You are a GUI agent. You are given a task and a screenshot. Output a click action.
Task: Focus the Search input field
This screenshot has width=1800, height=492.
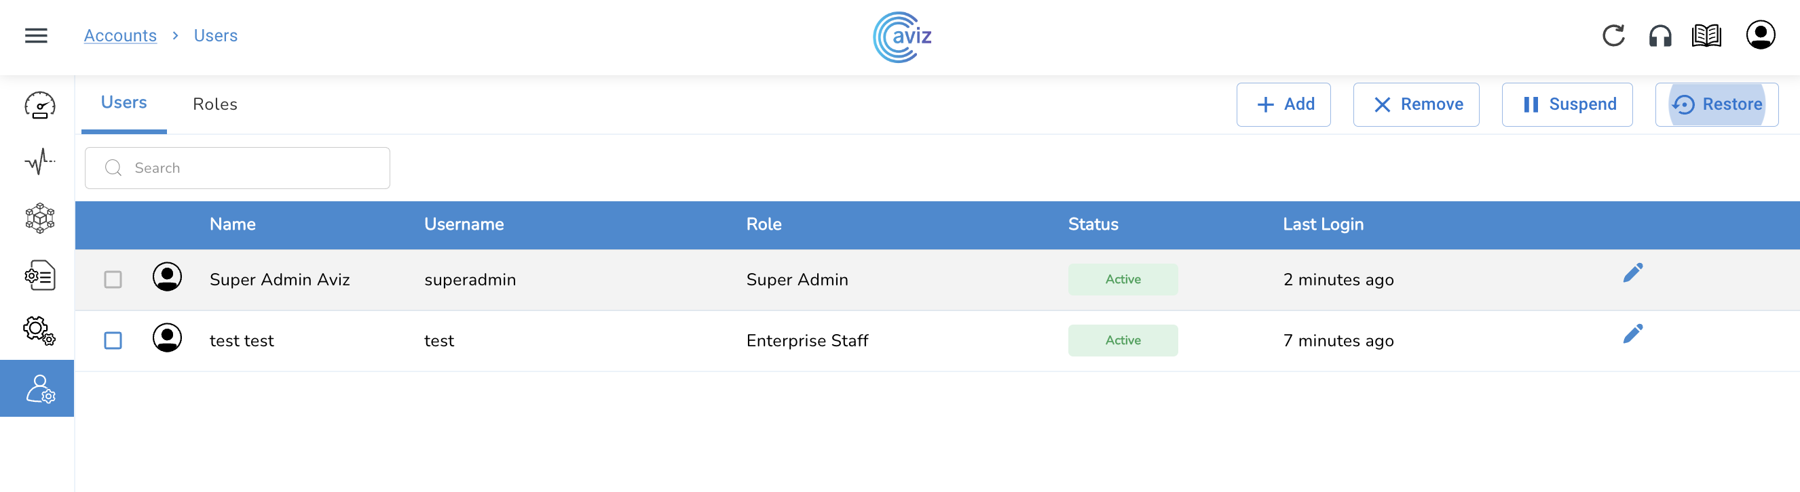tap(252, 168)
